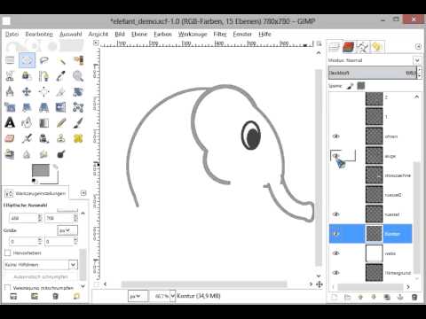Toggle lock alpha channel checkerboard icon
The height and width of the screenshot is (319, 426).
tap(361, 86)
